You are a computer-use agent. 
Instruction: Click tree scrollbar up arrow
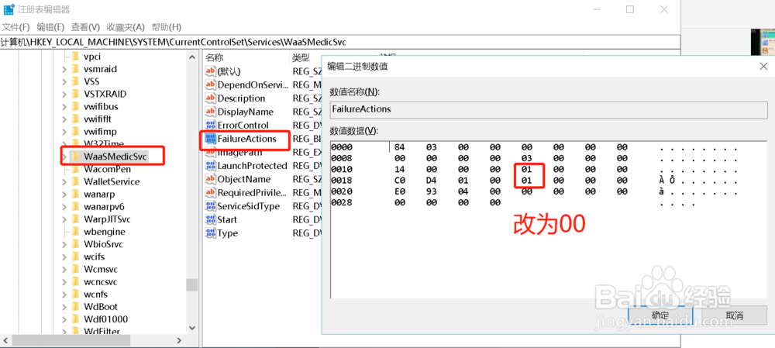click(191, 57)
